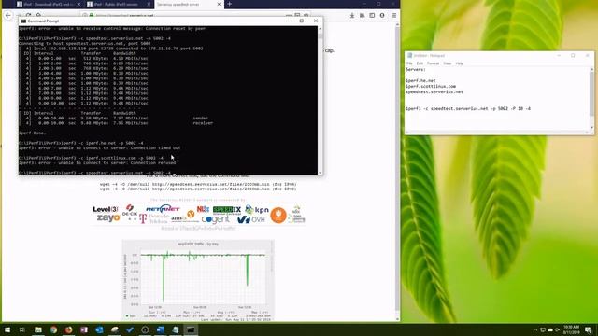The height and width of the screenshot is (336, 598).
Task: Click the zayo logo on the webpage
Action: pyautogui.click(x=108, y=217)
